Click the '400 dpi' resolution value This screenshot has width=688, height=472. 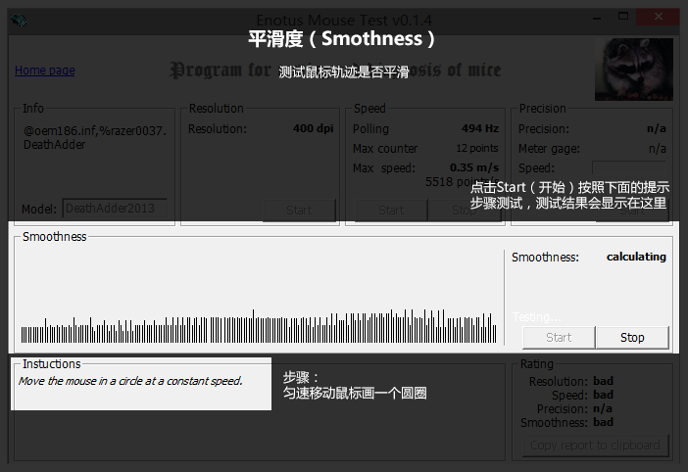click(x=314, y=128)
